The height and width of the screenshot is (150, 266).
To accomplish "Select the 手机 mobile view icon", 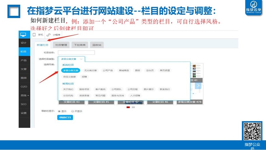I will (x=34, y=35).
